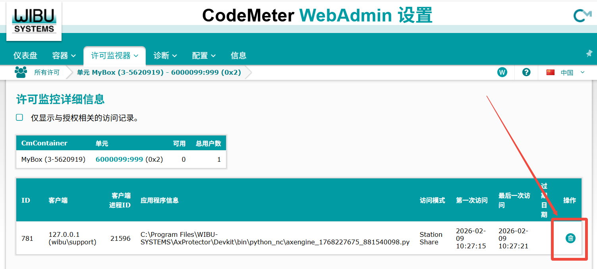
Task: Sort by ID column header
Action: [x=26, y=200]
